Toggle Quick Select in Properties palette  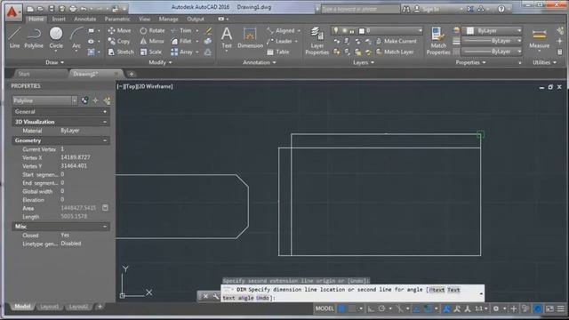click(107, 100)
